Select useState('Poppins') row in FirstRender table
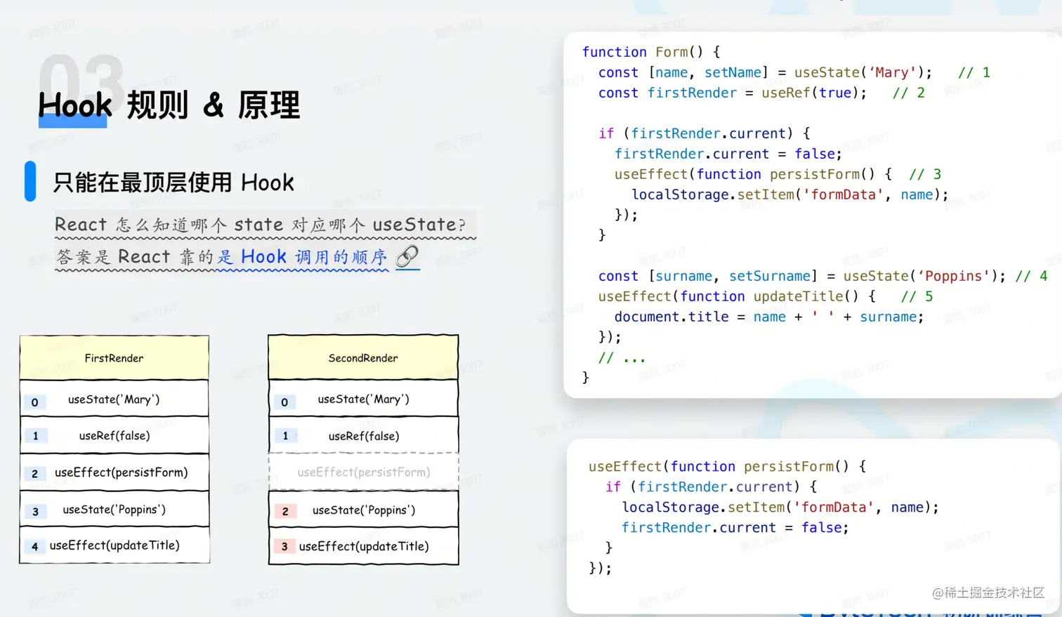1062x617 pixels. tap(114, 510)
